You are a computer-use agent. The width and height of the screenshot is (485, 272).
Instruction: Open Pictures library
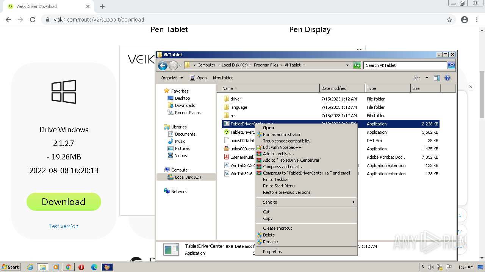(178, 148)
